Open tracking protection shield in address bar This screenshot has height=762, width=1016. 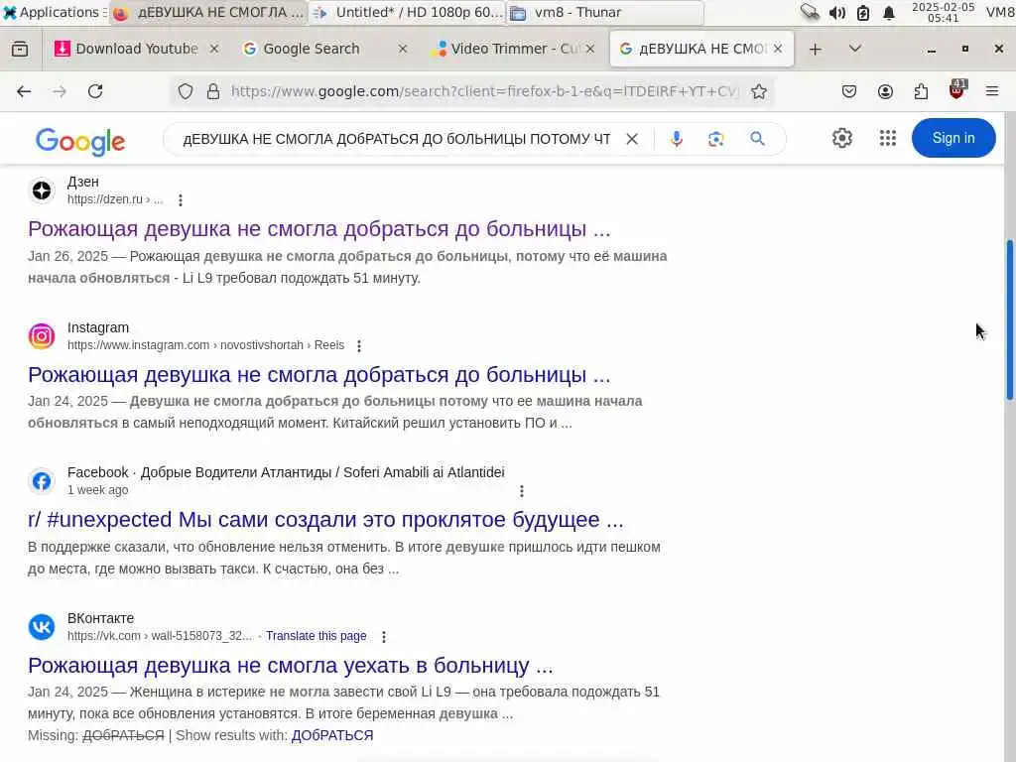click(186, 91)
